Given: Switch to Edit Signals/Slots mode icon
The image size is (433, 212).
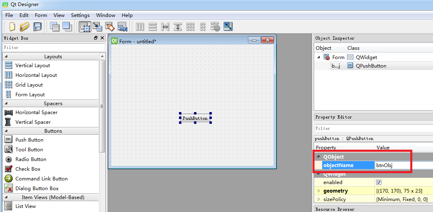Looking at the screenshot, I should (97, 27).
